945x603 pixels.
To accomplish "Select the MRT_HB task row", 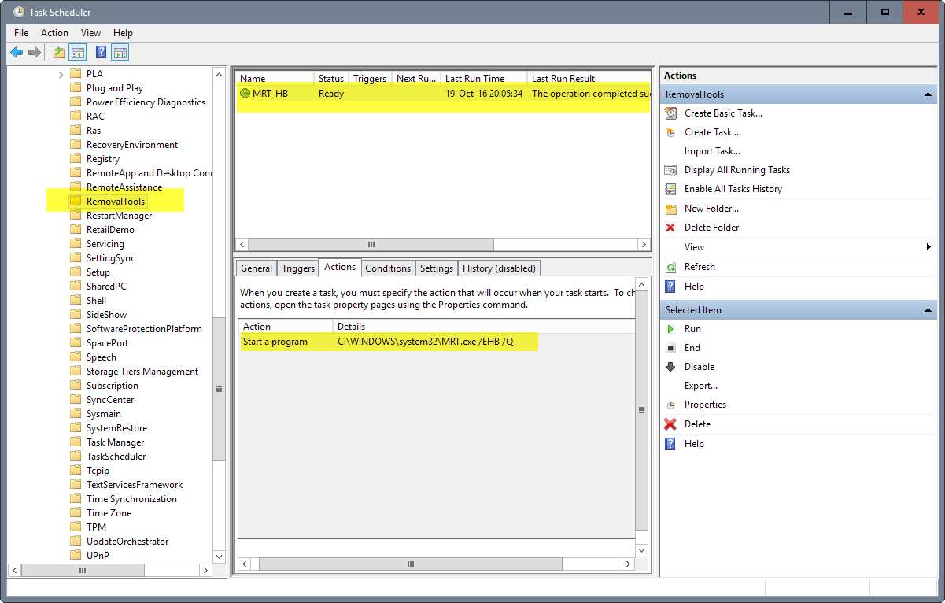I will pos(443,93).
